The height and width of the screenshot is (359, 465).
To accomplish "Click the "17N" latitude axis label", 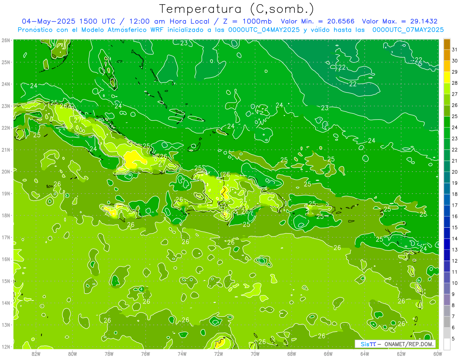I will pos(6,237).
